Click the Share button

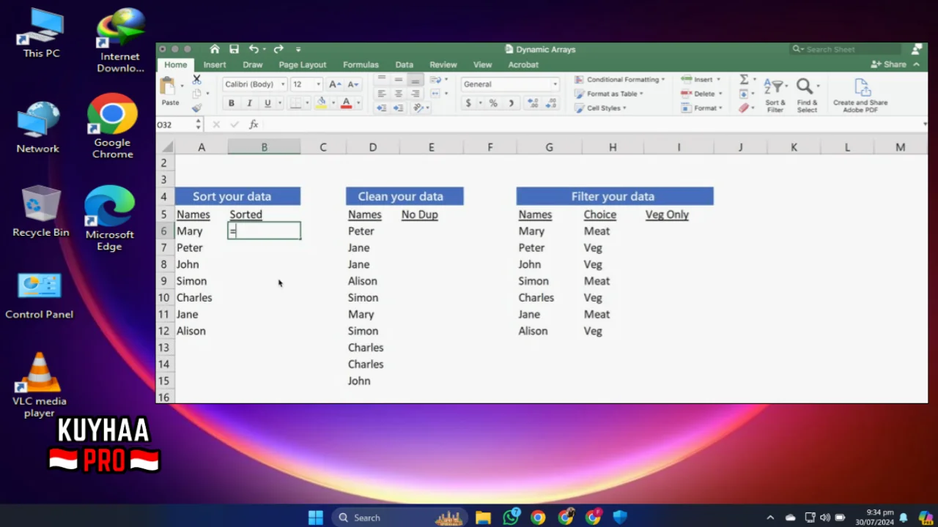890,64
